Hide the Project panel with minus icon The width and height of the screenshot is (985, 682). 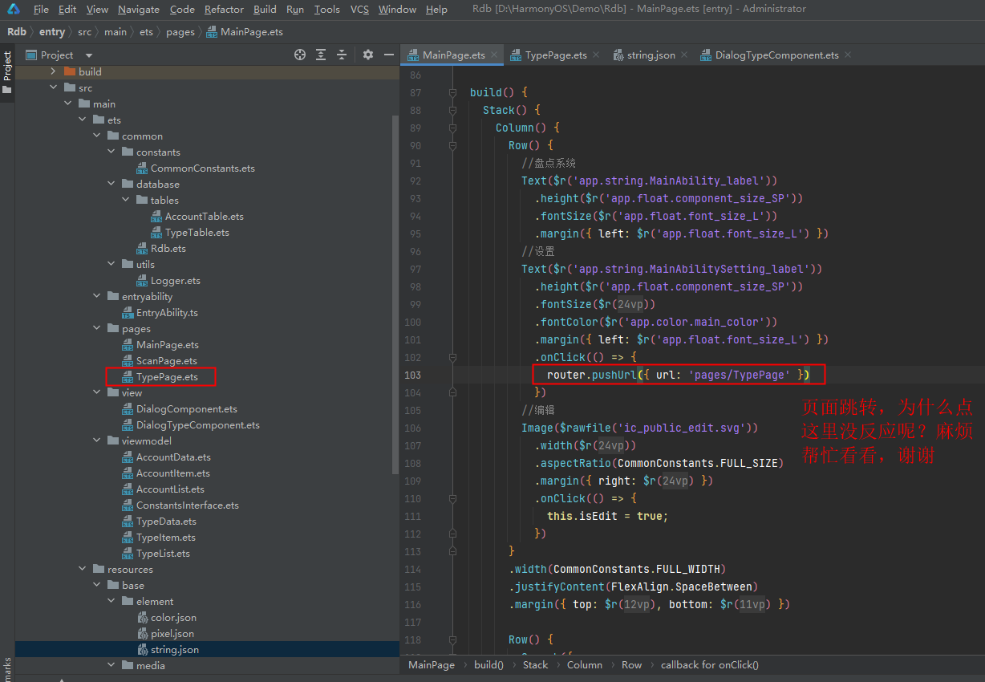(389, 55)
